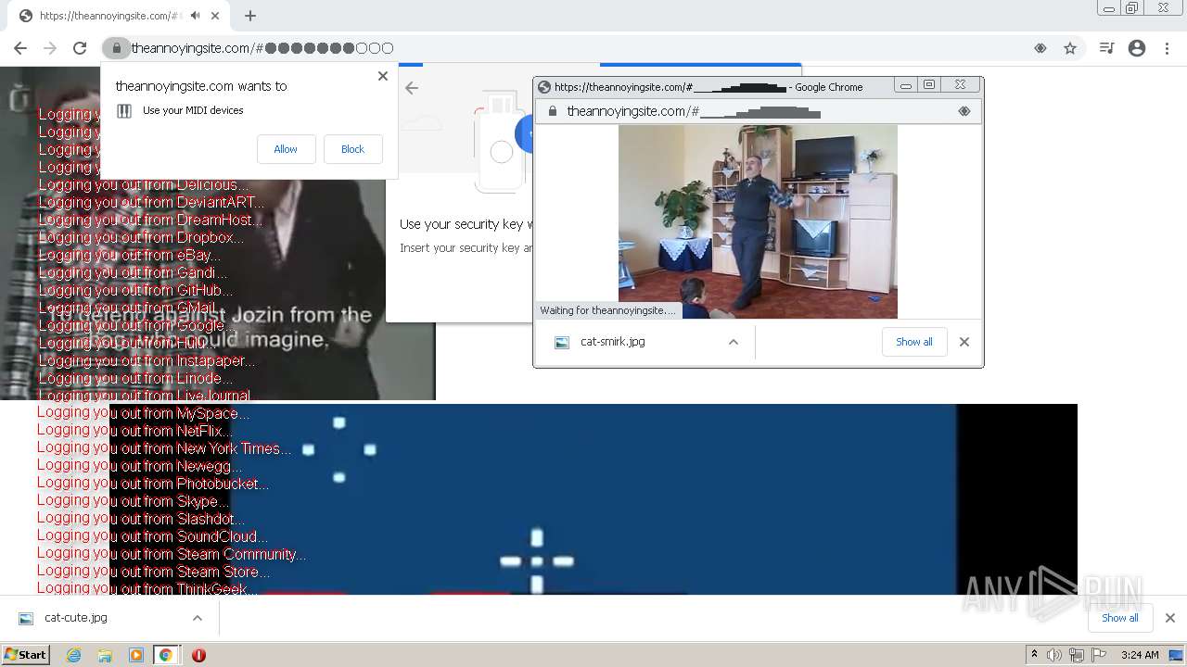This screenshot has width=1187, height=667.
Task: Click back arrow in security key dialog
Action: (412, 88)
